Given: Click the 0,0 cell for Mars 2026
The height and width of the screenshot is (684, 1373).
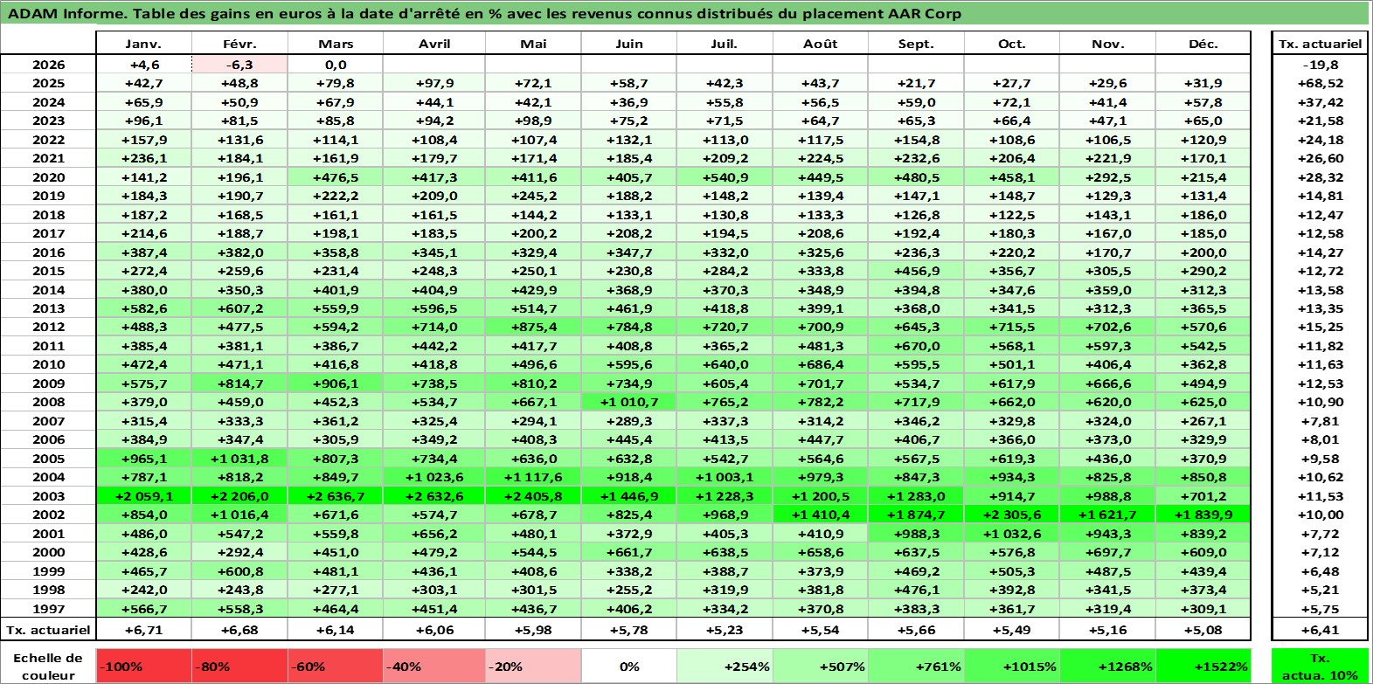Looking at the screenshot, I should pos(336,65).
